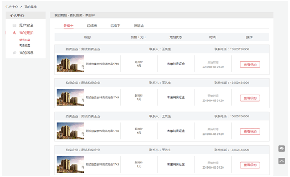
Task: Switch to the 保证金 tab
Action: (x=139, y=25)
